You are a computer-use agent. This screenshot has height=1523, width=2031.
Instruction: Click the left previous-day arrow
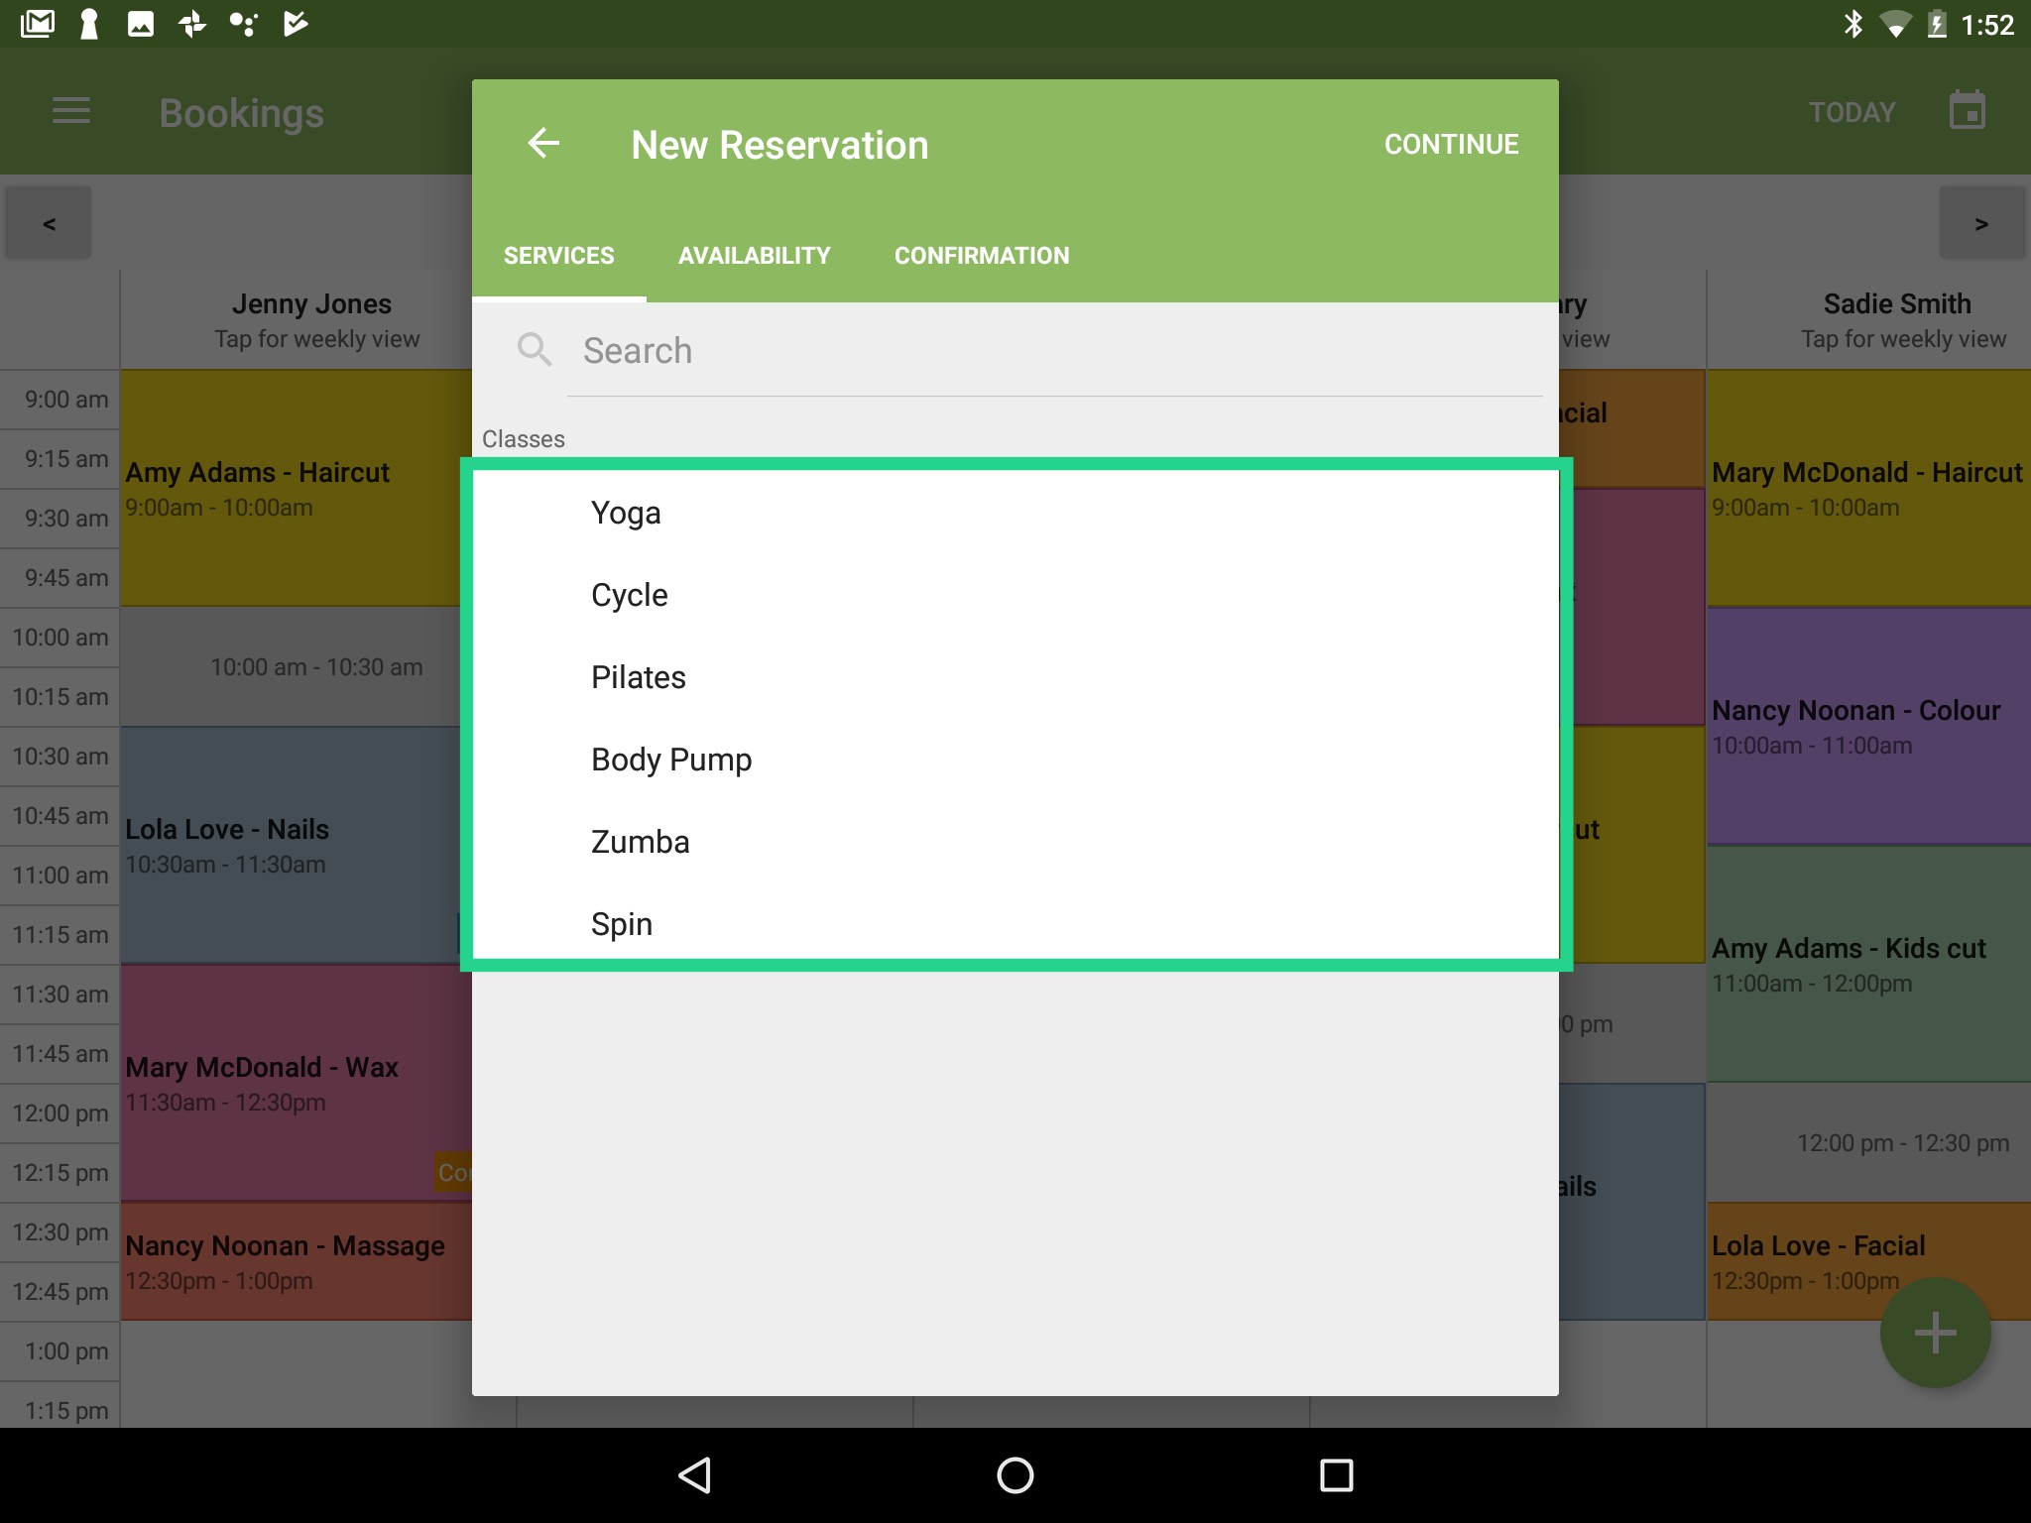click(47, 221)
